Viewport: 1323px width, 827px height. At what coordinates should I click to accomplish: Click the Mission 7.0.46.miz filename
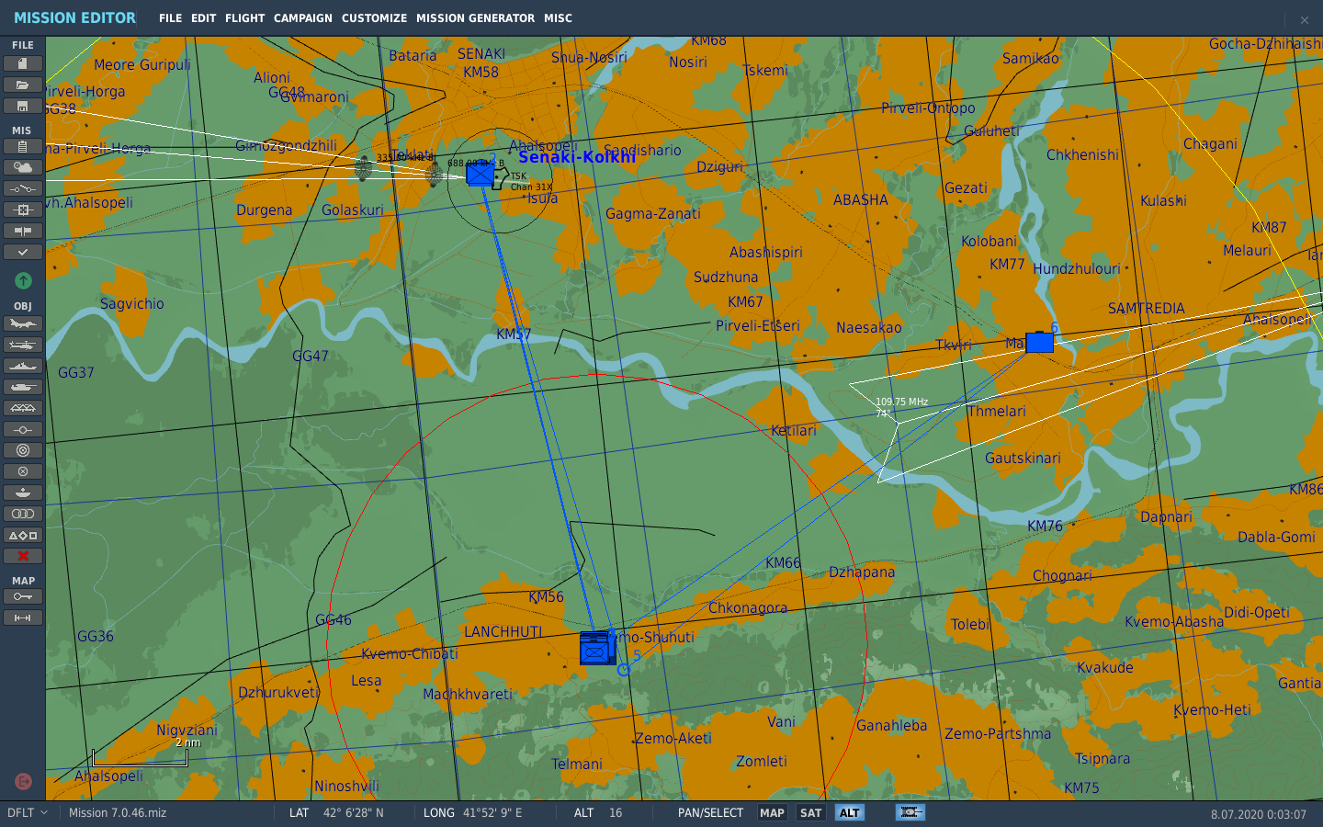coord(118,812)
